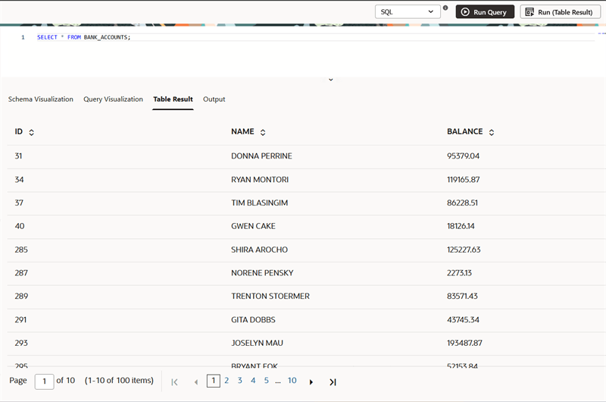Click the page number input field
Image resolution: width=606 pixels, height=402 pixels.
tap(45, 382)
